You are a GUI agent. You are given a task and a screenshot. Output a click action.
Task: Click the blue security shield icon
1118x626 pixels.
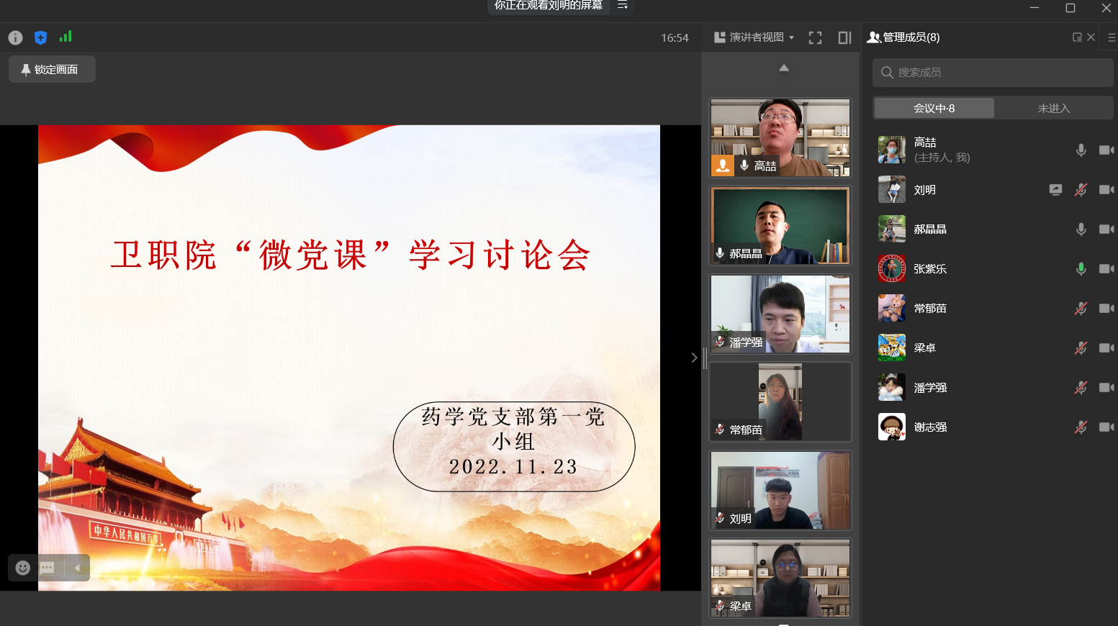[40, 37]
